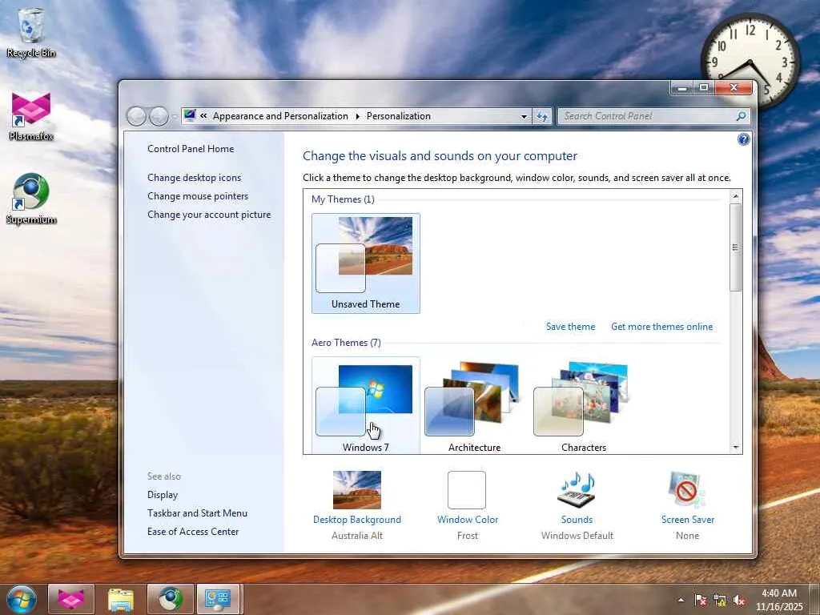Click theme list scroll up arrow

[x=735, y=196]
